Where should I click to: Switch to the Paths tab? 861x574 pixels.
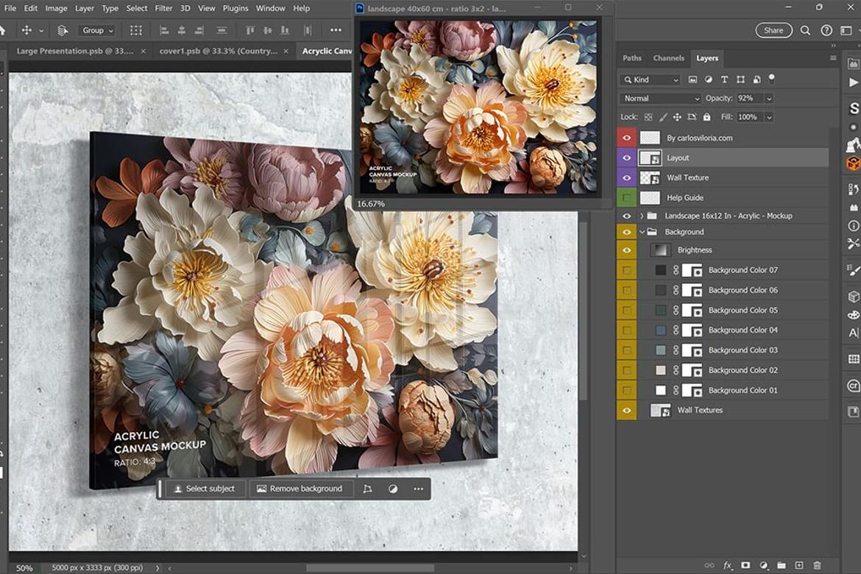[x=631, y=57]
